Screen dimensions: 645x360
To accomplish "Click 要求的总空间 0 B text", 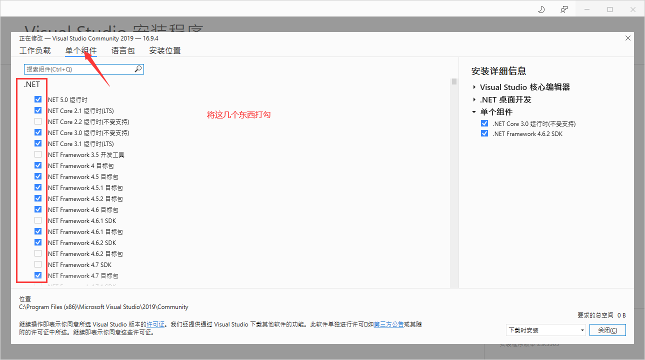I will point(601,315).
